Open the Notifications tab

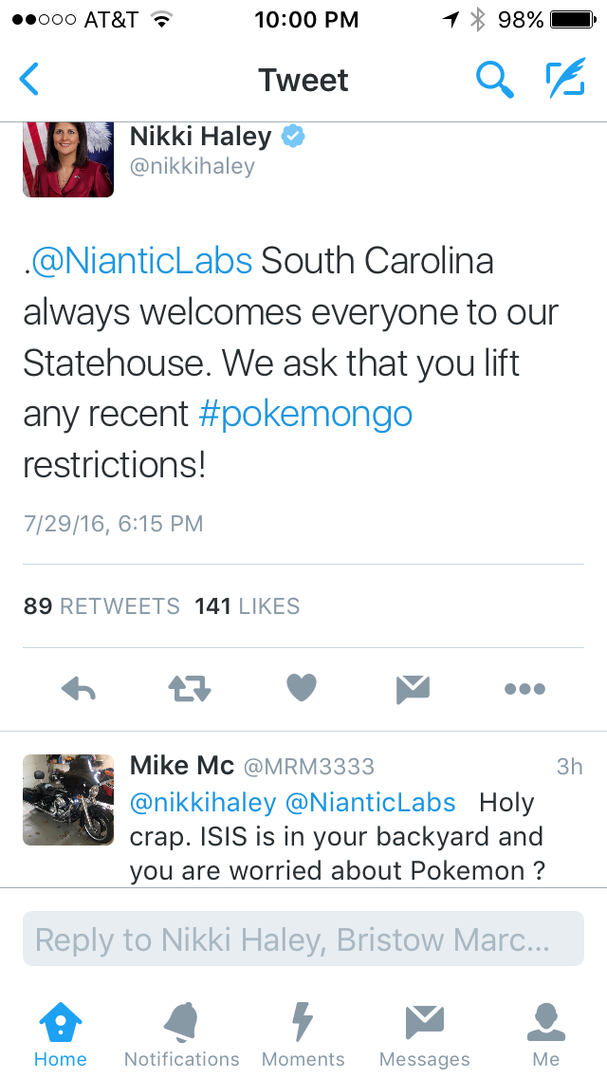click(x=182, y=1034)
